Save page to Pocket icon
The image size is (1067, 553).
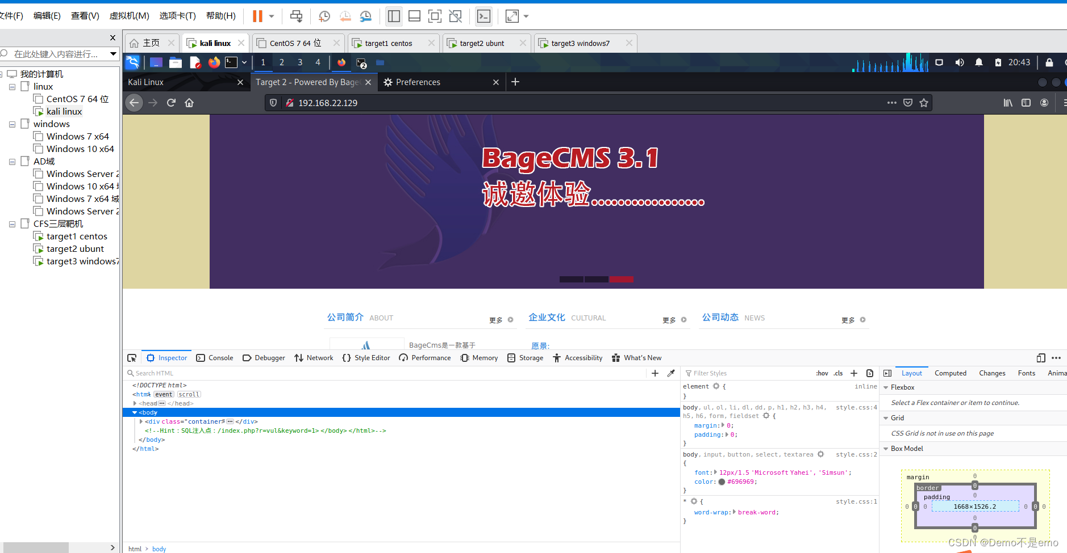tap(908, 103)
